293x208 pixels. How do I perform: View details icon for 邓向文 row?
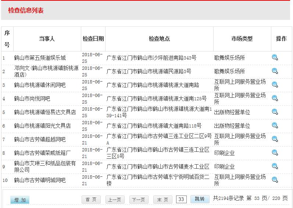(x=275, y=71)
